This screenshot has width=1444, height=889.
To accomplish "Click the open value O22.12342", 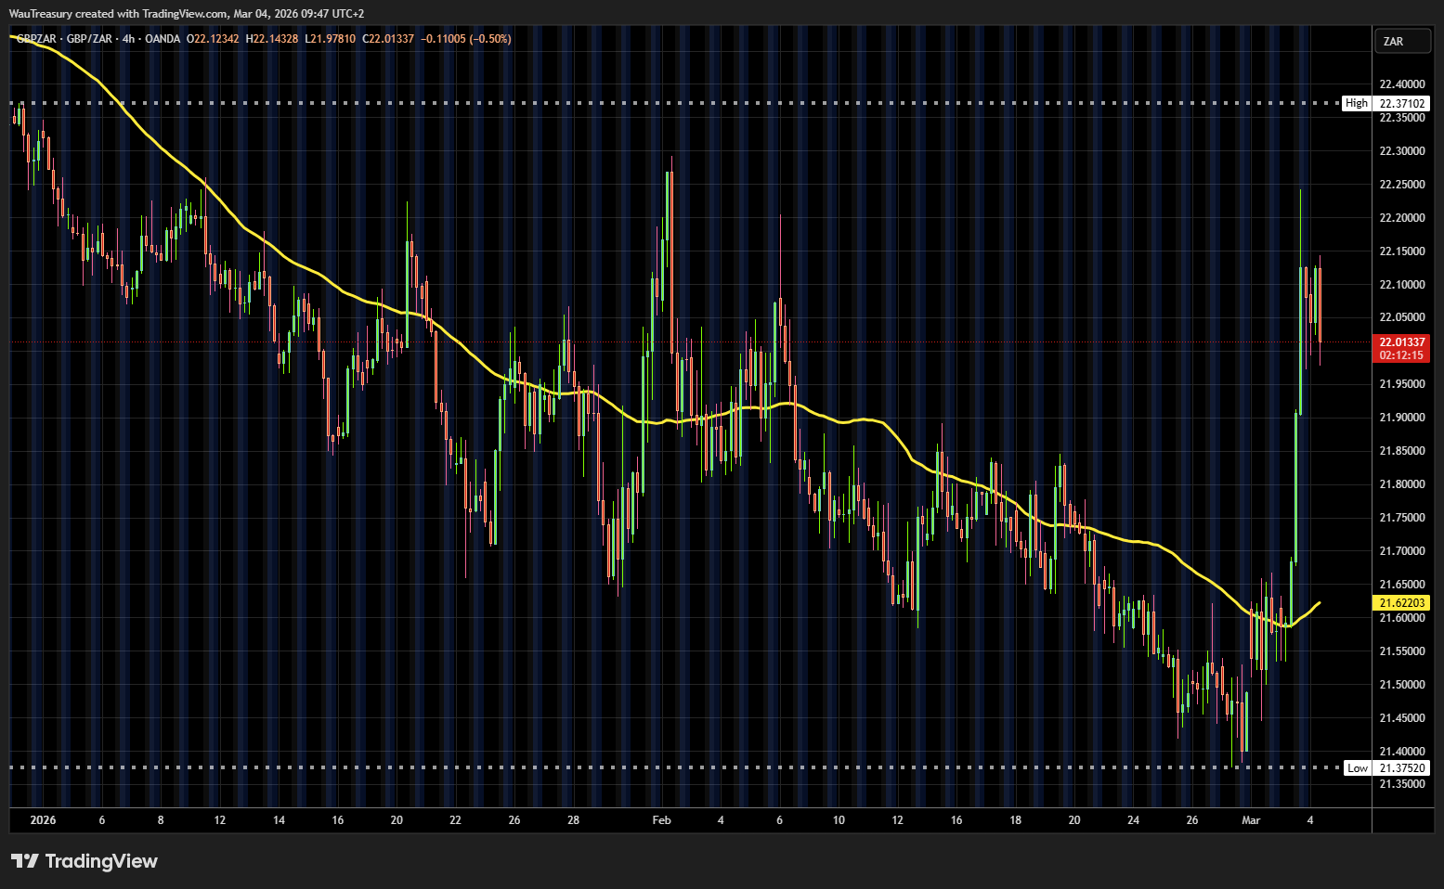I will click(x=213, y=39).
